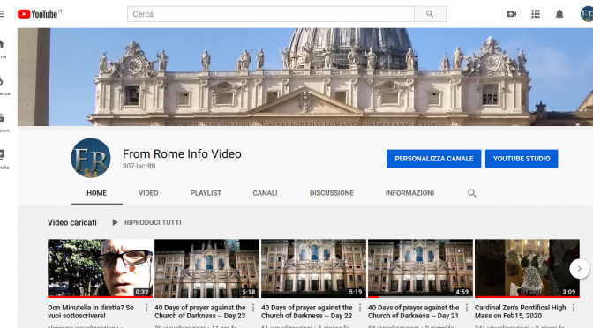The height and width of the screenshot is (328, 593).
Task: Switch to the VIDEO tab
Action: pos(148,193)
